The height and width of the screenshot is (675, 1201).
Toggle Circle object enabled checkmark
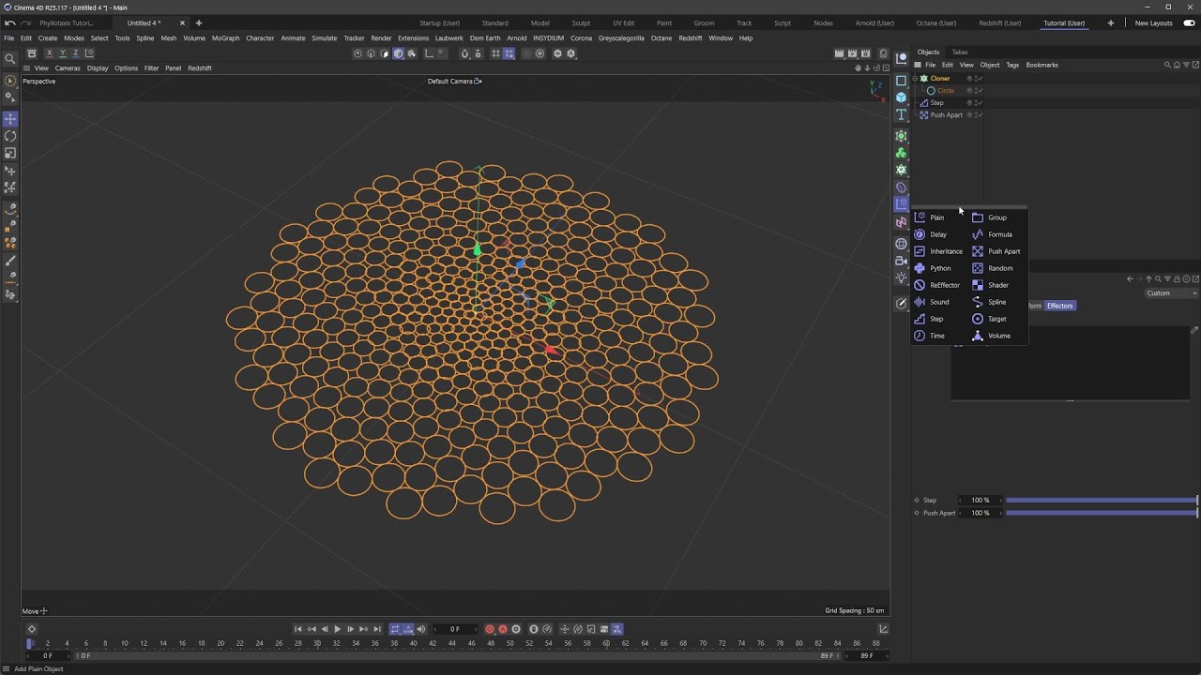point(980,91)
